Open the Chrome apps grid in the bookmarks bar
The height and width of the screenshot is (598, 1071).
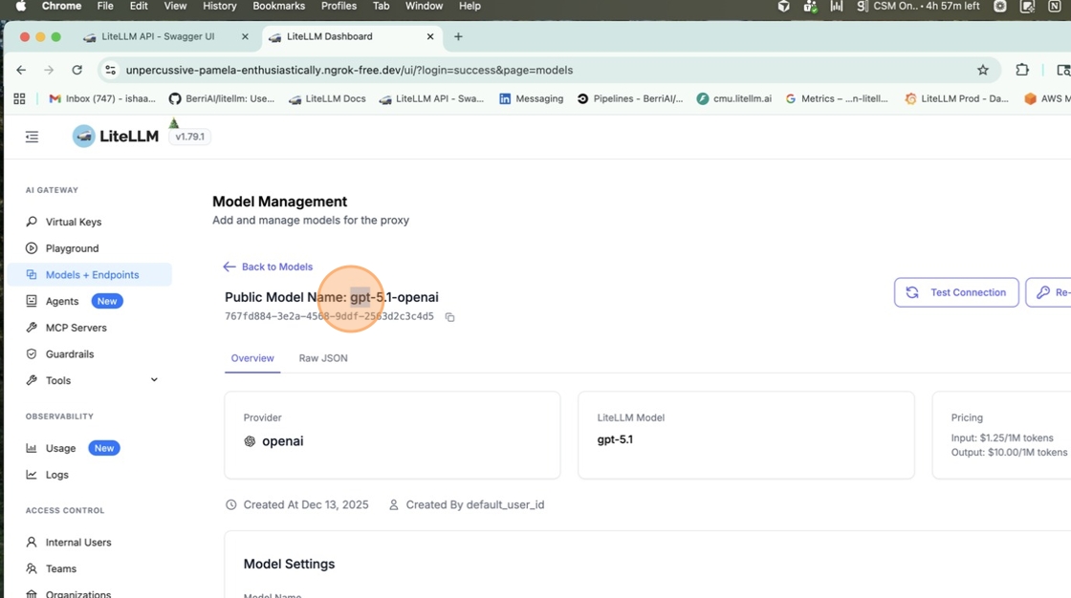click(x=19, y=99)
